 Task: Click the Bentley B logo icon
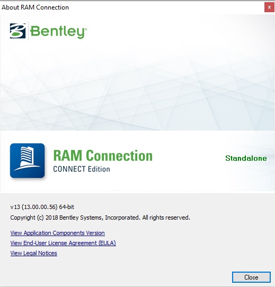tap(17, 31)
